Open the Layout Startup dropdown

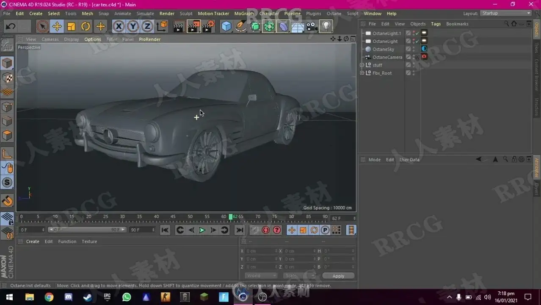point(506,14)
